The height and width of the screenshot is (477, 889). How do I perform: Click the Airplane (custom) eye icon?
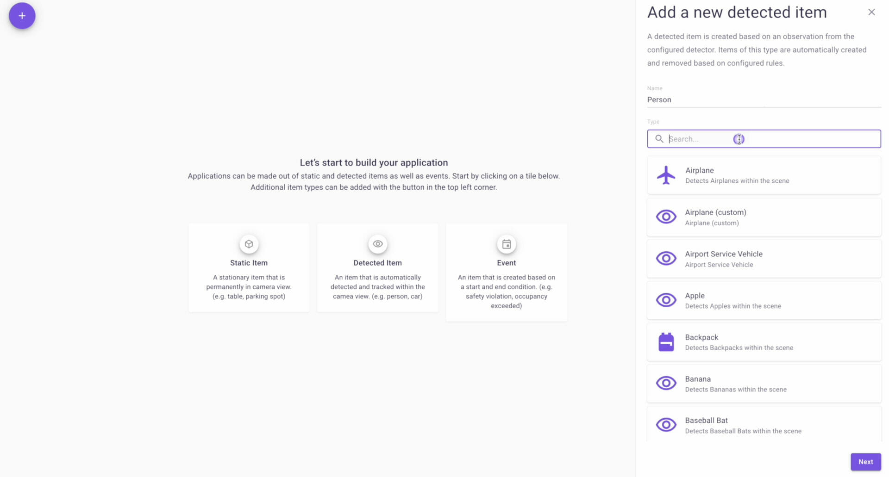point(666,217)
